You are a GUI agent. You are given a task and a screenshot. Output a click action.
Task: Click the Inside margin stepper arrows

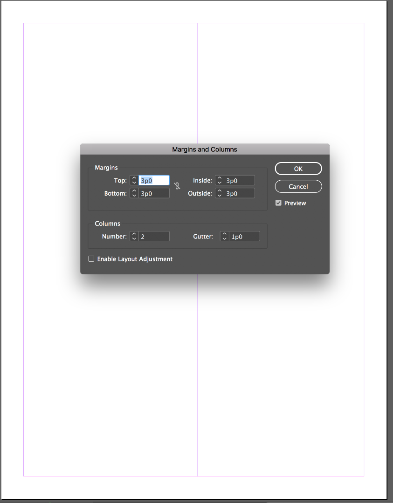(x=220, y=180)
